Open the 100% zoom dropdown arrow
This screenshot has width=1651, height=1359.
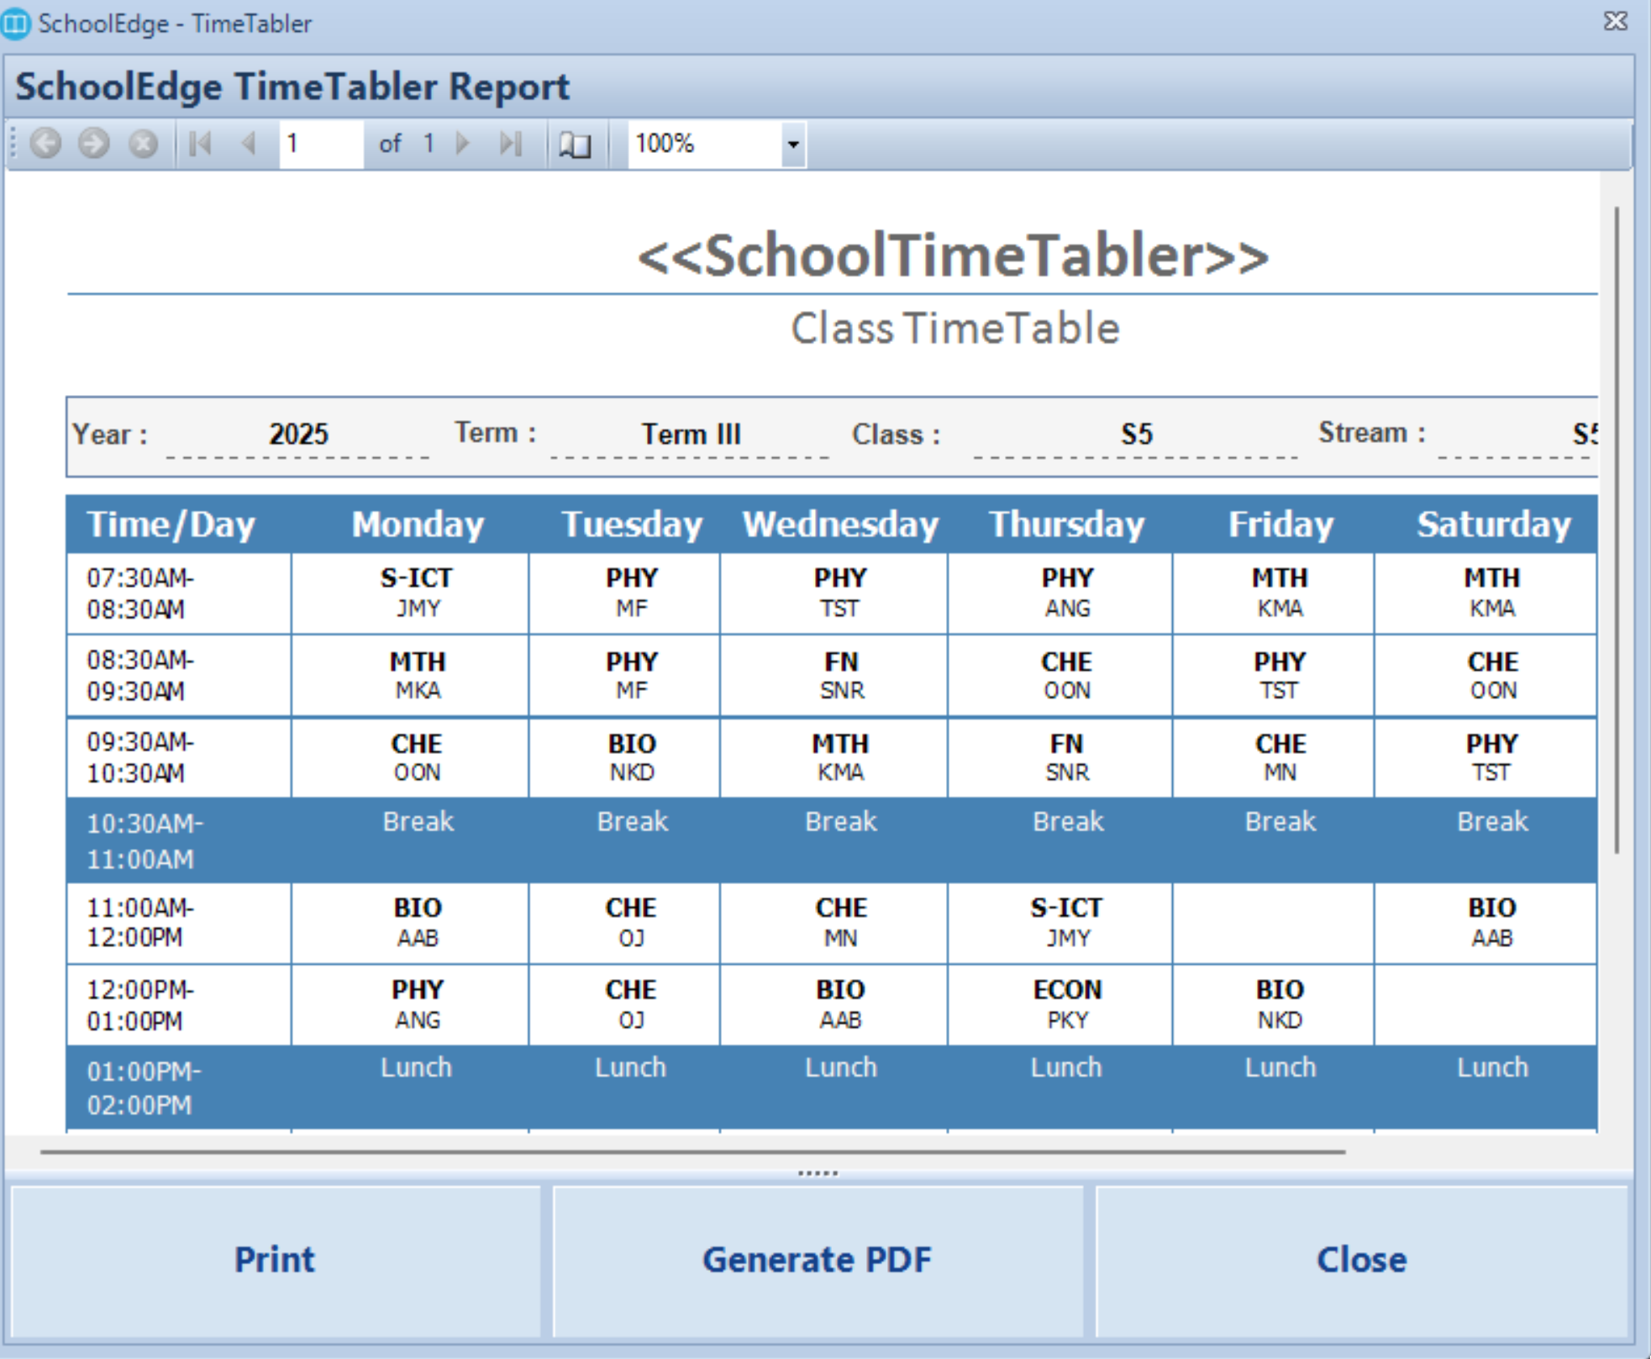pos(792,145)
